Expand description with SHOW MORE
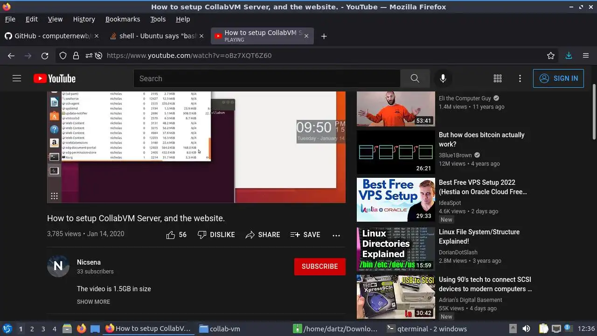Image resolution: width=597 pixels, height=336 pixels. [93, 302]
